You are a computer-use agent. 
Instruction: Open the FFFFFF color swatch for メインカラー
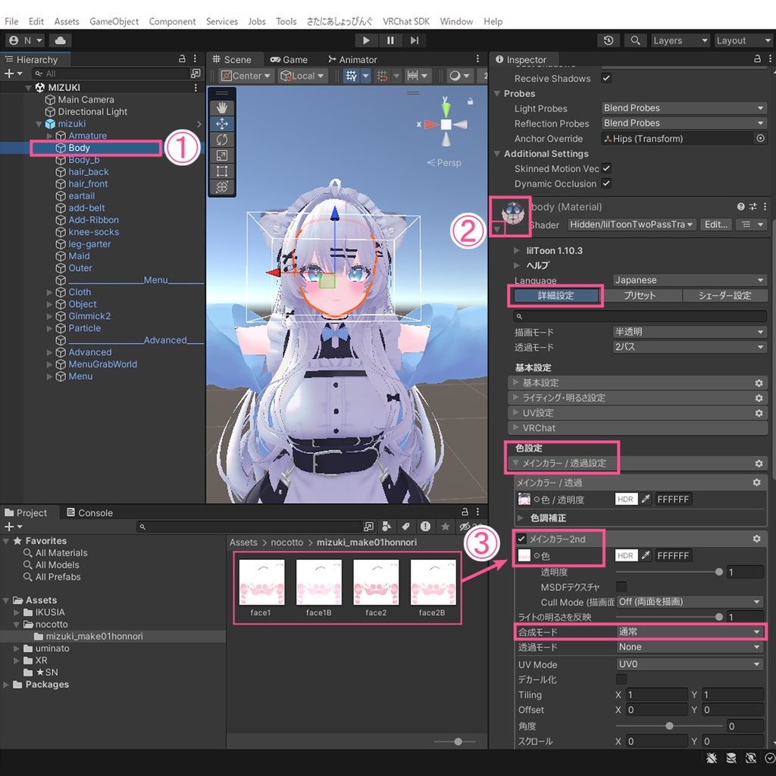pyautogui.click(x=673, y=499)
